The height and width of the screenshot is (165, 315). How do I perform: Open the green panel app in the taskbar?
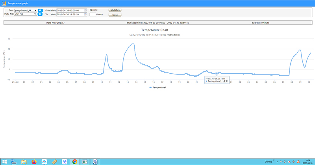point(85,161)
